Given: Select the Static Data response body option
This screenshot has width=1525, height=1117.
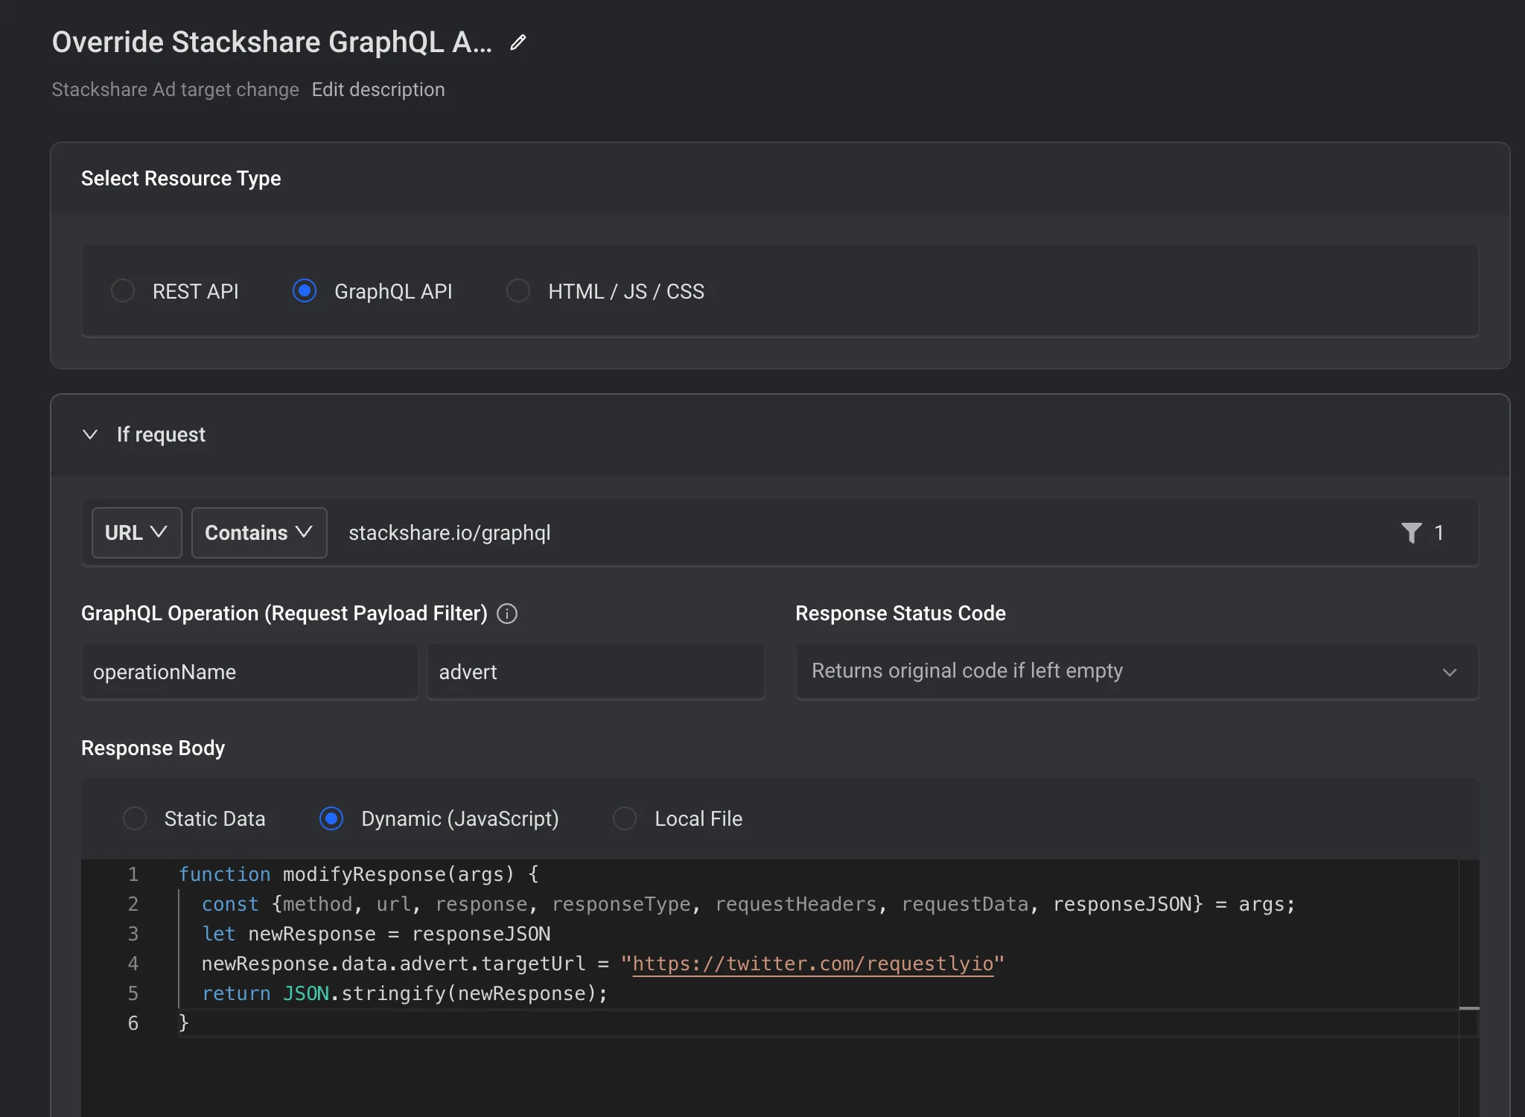Looking at the screenshot, I should coord(135,818).
